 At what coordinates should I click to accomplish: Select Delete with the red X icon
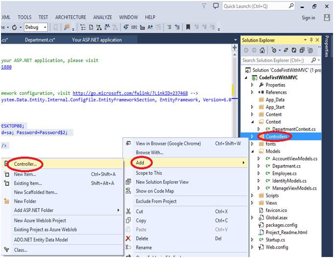point(141,238)
